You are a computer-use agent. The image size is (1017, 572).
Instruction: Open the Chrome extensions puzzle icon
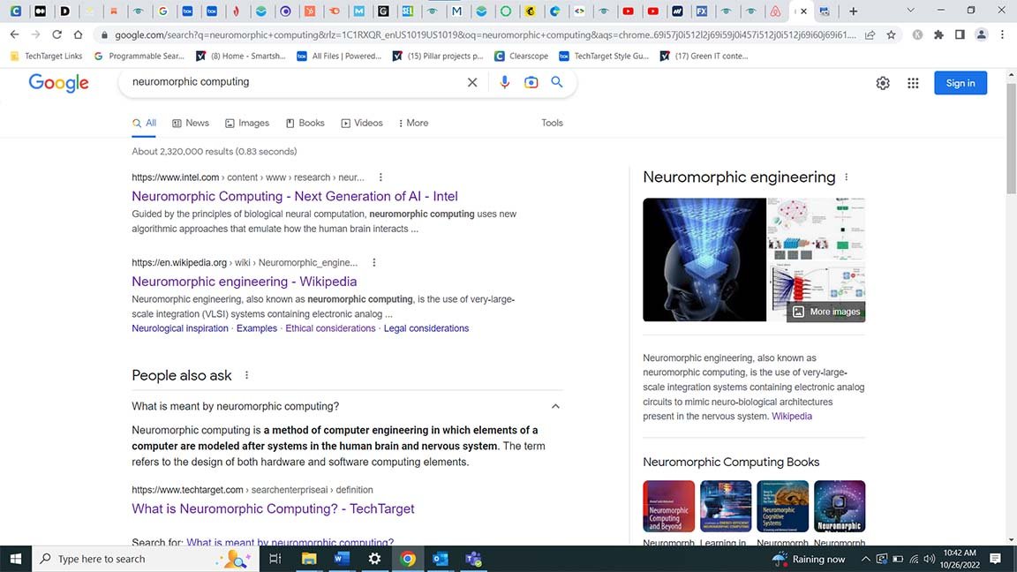938,34
